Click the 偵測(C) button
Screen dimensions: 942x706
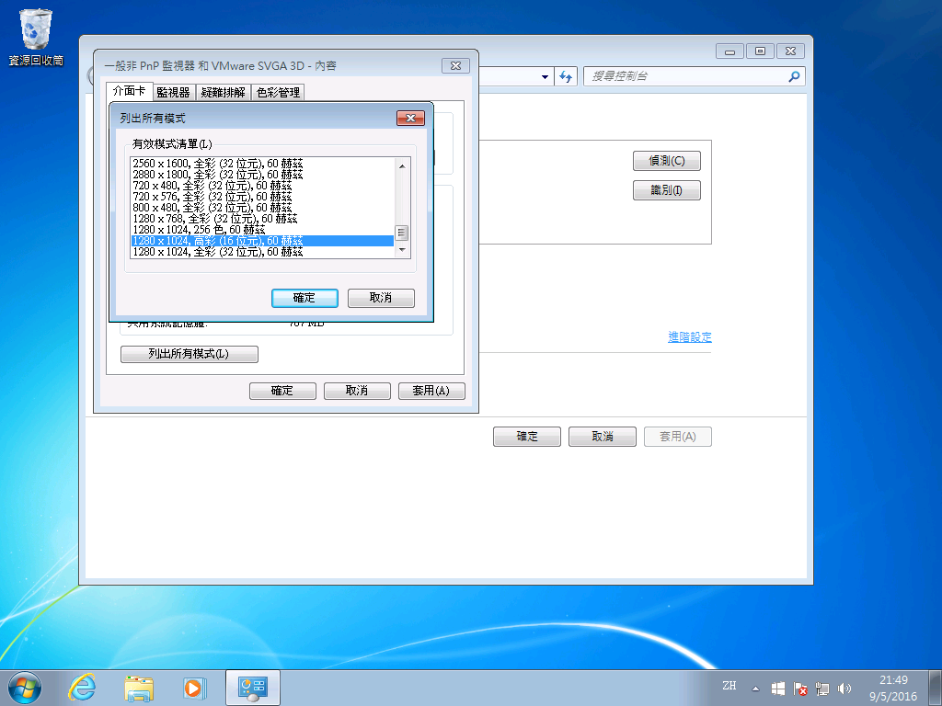tap(666, 160)
